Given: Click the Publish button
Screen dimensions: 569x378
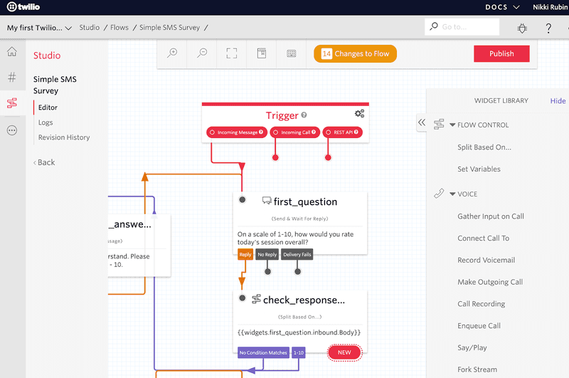Looking at the screenshot, I should (x=501, y=54).
